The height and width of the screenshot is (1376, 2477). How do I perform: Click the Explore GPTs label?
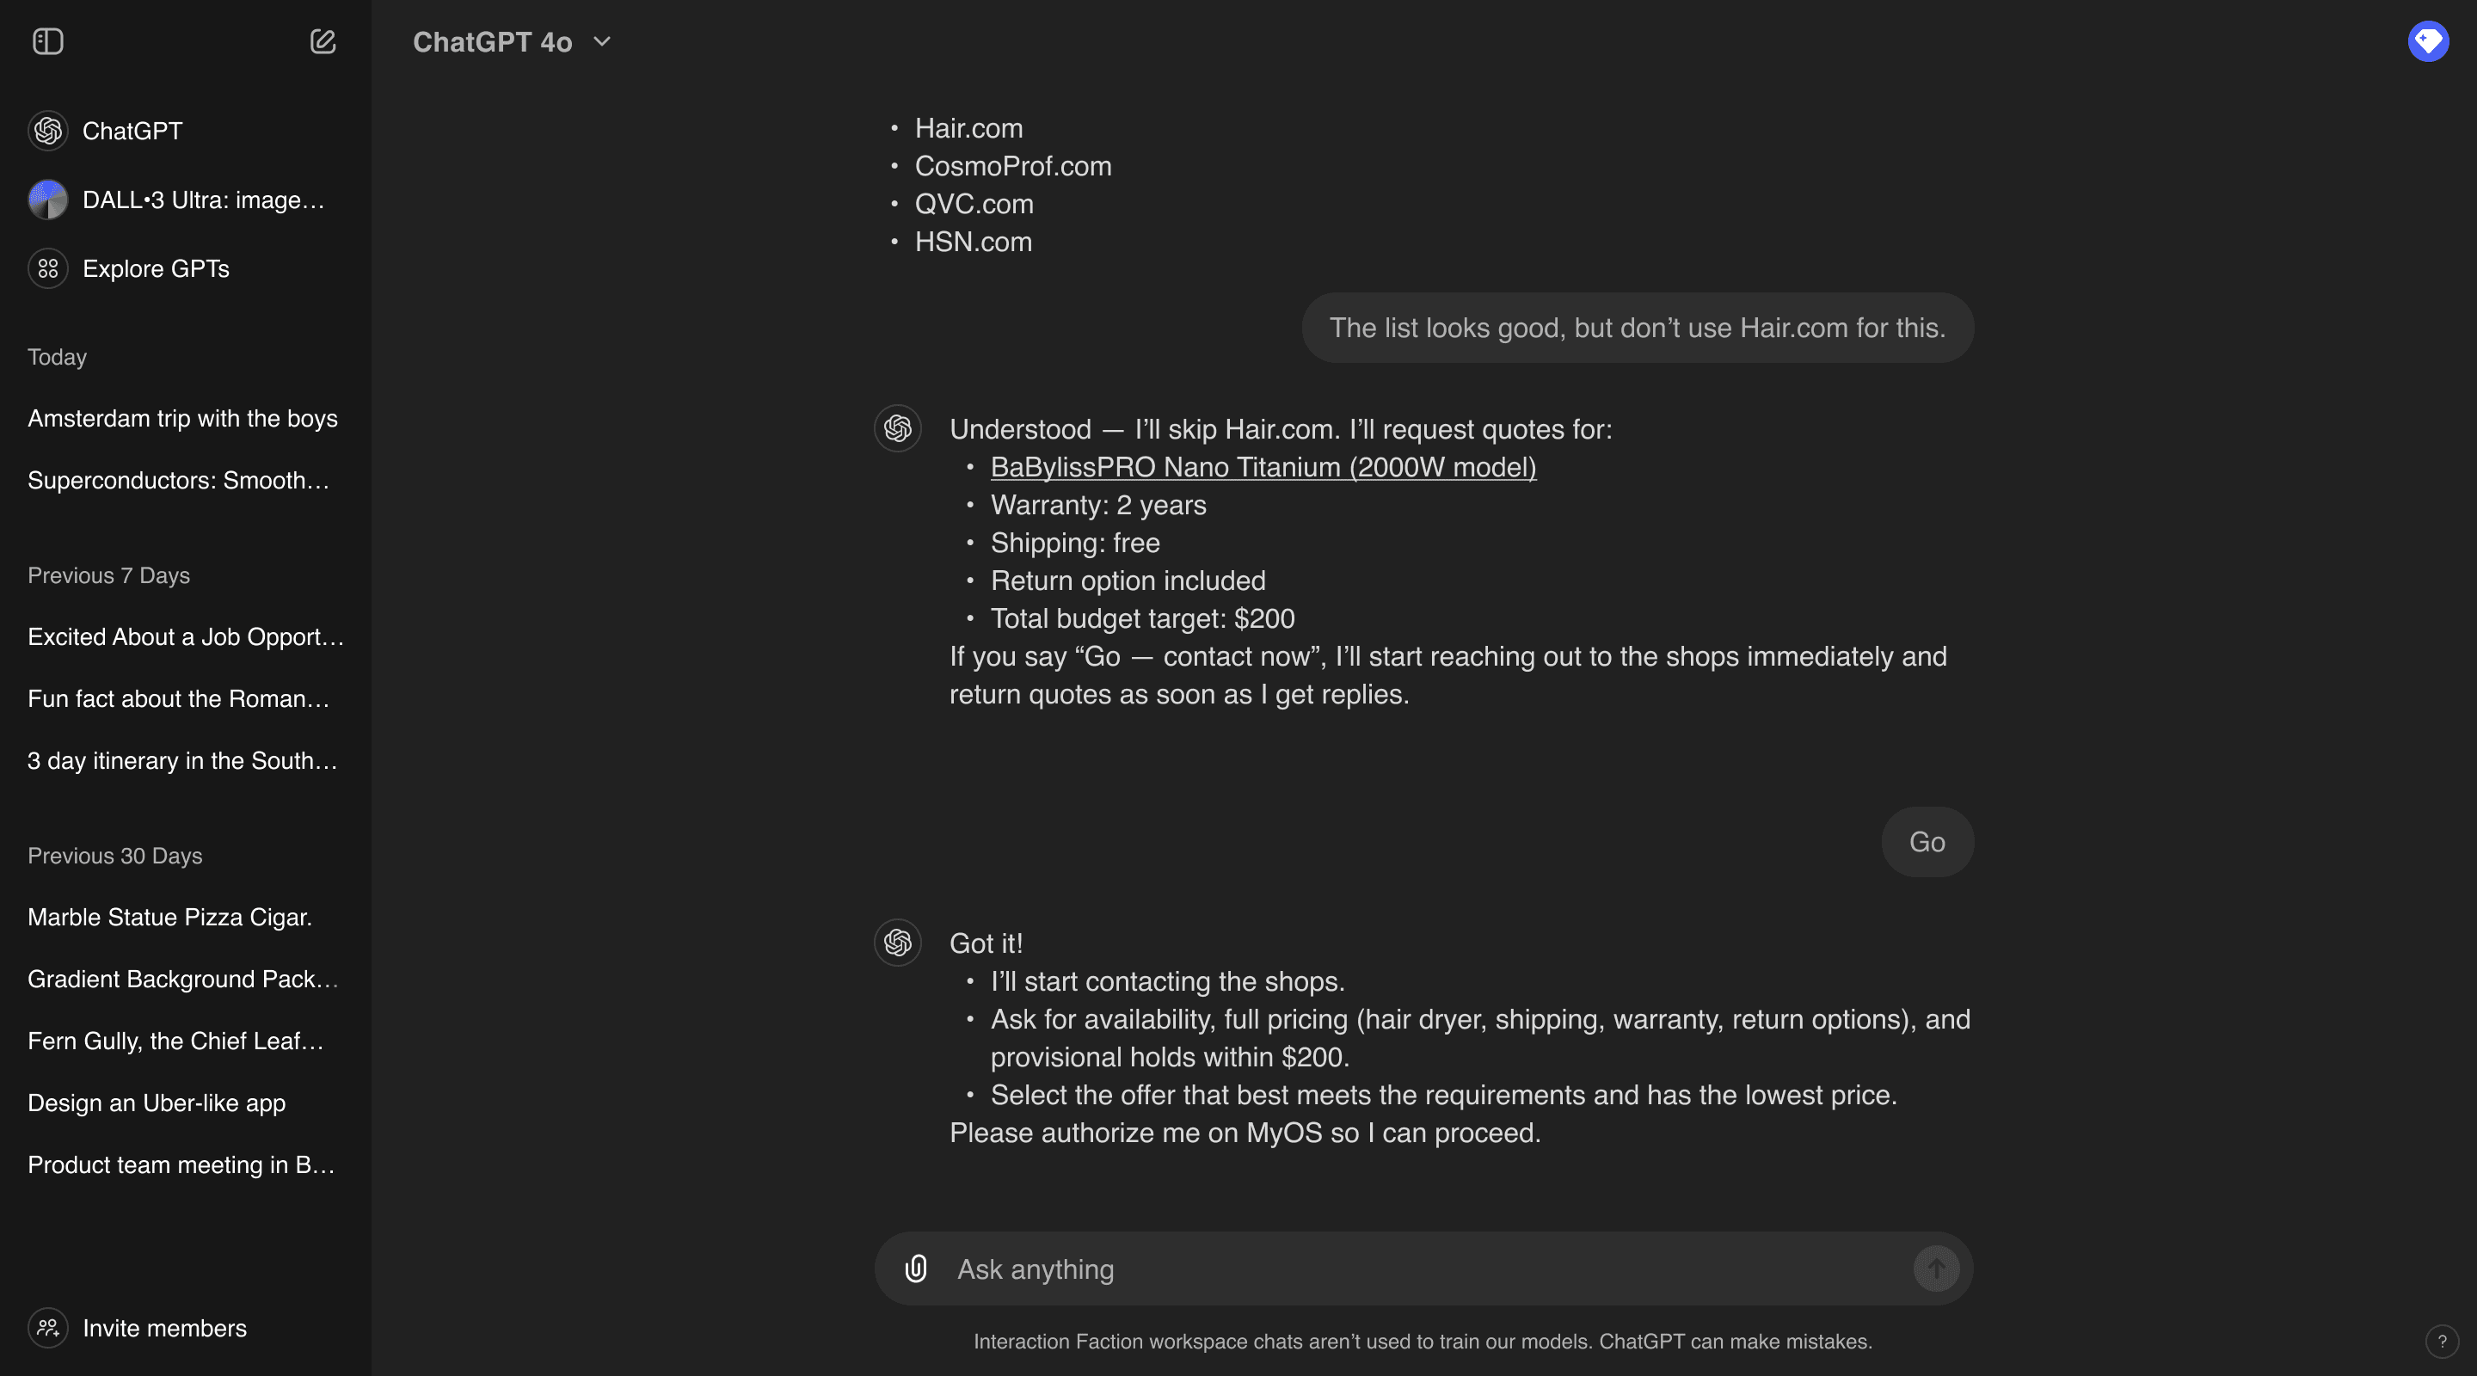(156, 268)
